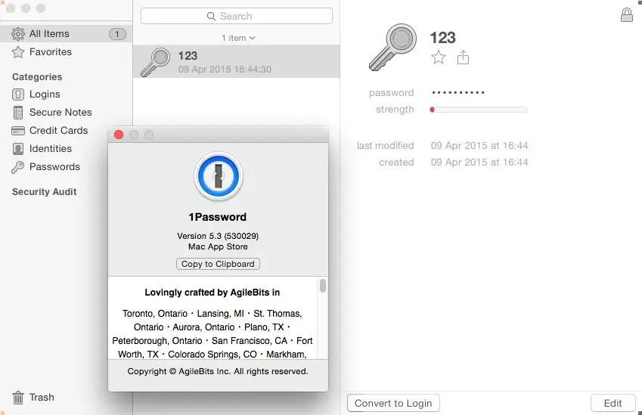Viewport: 642px width, 415px height.
Task: Click Copy to Clipboard button
Action: (x=219, y=264)
